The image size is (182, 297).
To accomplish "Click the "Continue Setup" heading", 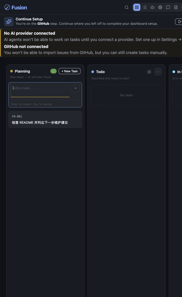I will click(29, 19).
